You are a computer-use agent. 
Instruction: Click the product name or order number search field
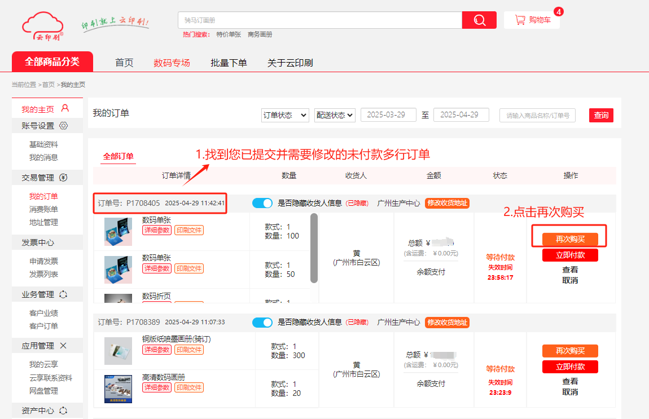click(x=537, y=116)
